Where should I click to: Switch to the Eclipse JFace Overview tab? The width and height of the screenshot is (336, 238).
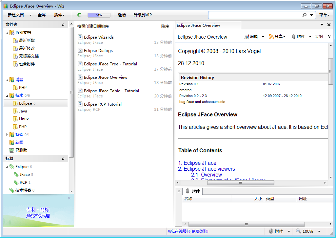click(x=199, y=25)
